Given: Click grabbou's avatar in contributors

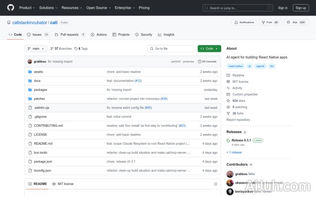Looking at the screenshot, I should point(230,174).
